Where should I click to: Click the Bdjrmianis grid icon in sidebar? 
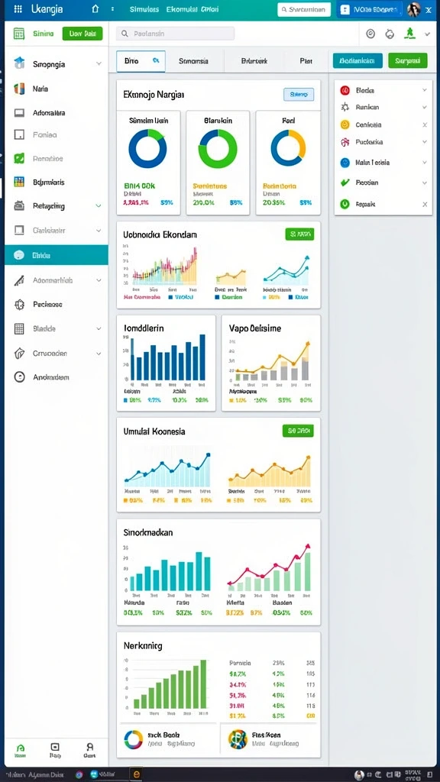19,182
